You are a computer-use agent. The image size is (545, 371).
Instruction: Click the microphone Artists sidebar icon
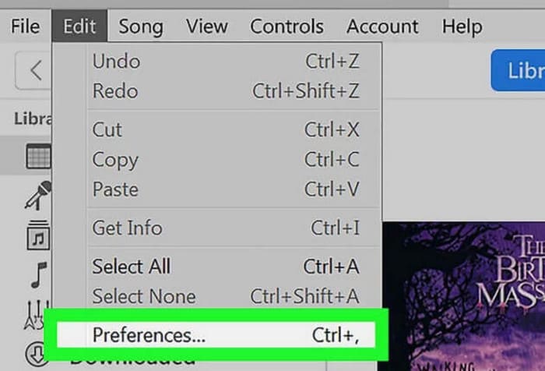point(37,195)
